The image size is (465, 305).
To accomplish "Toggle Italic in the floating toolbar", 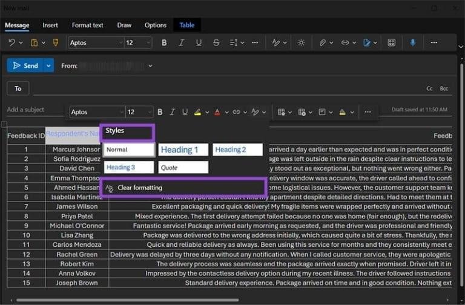I will coord(173,112).
